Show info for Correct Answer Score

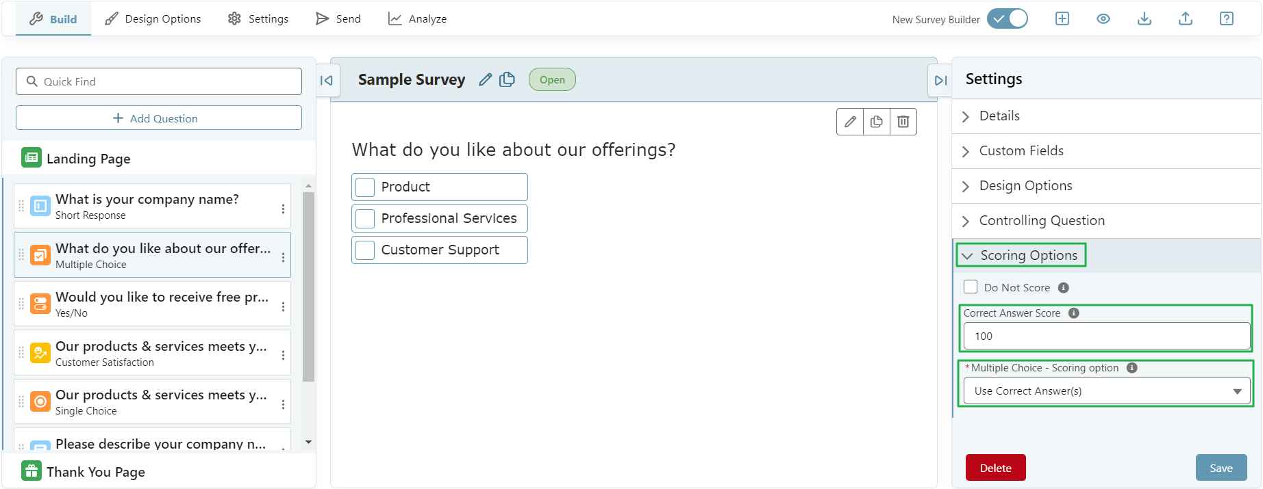[x=1074, y=313]
